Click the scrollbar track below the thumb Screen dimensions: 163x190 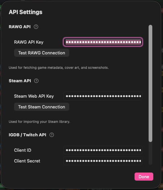pyautogui.click(x=150, y=153)
